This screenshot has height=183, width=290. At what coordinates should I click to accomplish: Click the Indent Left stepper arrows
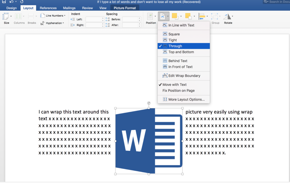[x=103, y=19]
